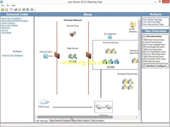Click Send Us Your Feedback link
Viewport: 170px width, 127px height.
[x=13, y=56]
